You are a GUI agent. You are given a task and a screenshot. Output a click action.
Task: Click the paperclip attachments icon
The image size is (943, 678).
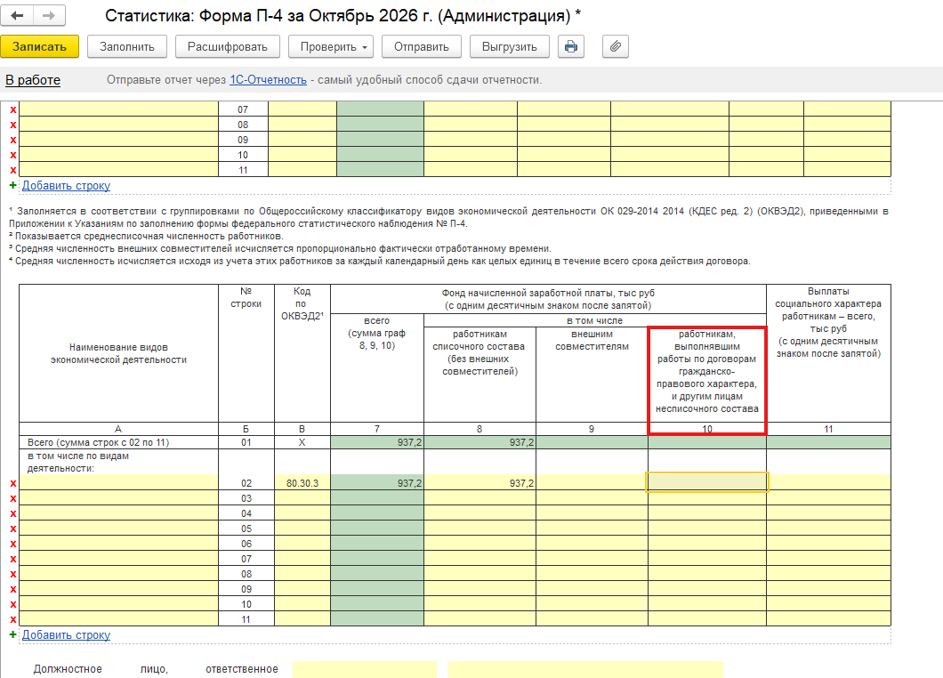click(x=616, y=46)
